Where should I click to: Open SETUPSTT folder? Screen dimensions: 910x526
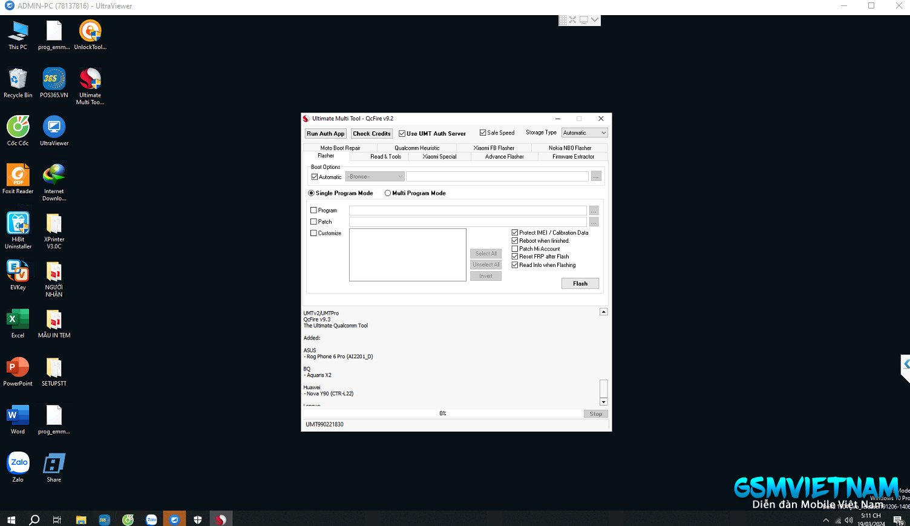click(x=54, y=371)
